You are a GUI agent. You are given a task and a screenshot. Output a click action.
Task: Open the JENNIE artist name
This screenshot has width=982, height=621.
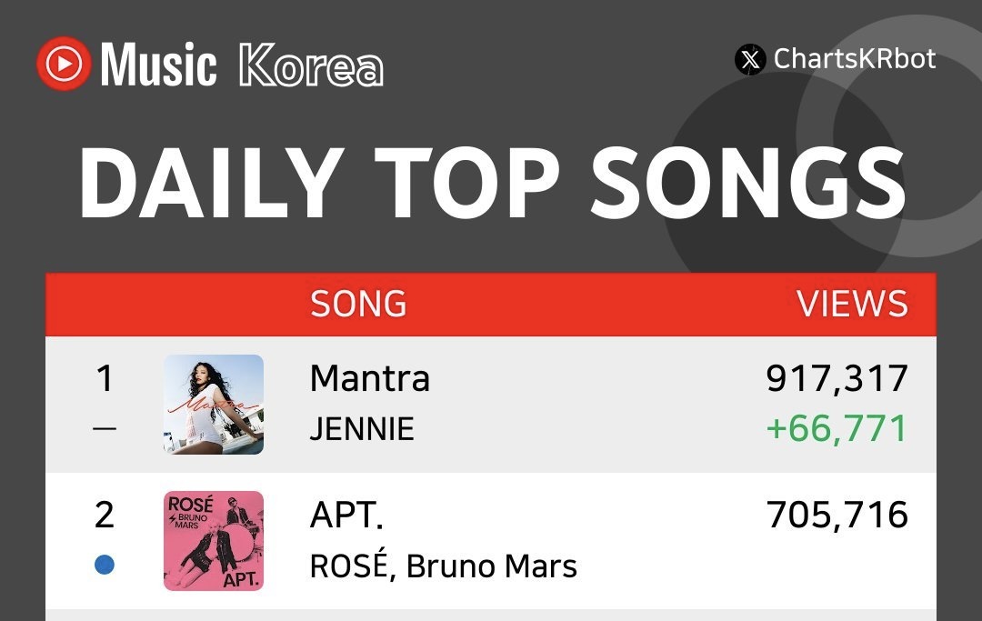click(362, 428)
